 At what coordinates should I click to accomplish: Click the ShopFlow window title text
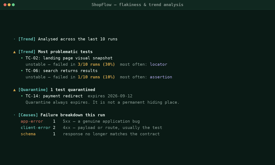pyautogui.click(x=137, y=5)
